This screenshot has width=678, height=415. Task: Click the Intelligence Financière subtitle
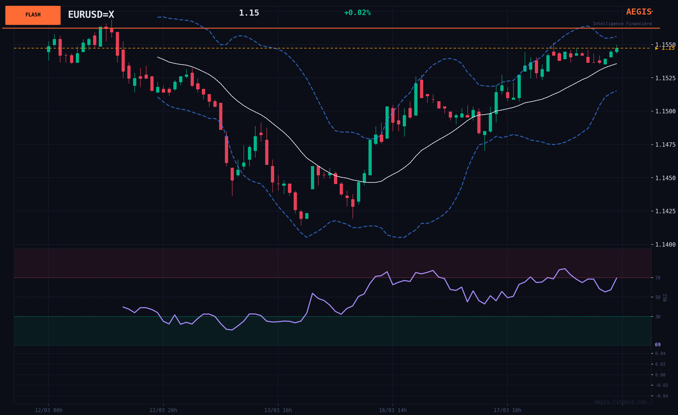[622, 24]
